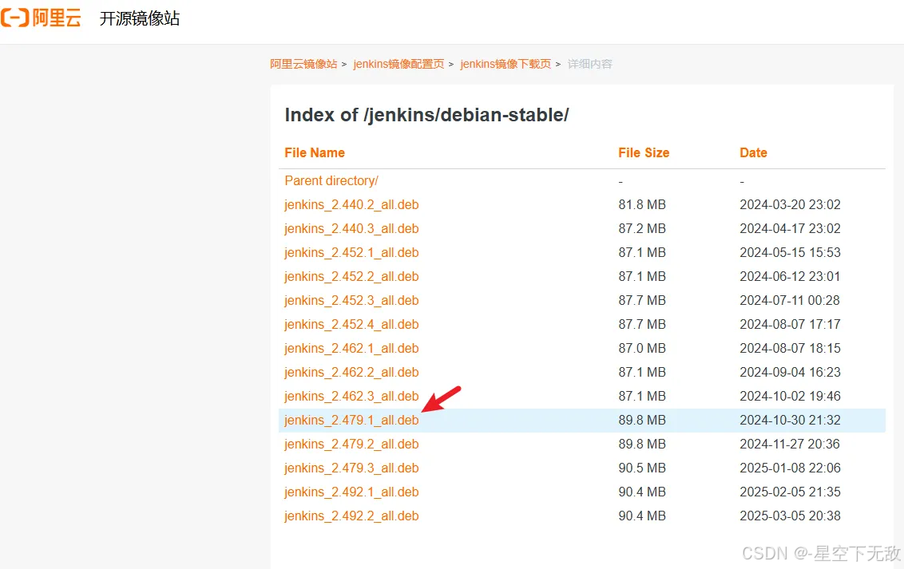The image size is (904, 569).
Task: Select date 2024-09-04 16:23
Action: (x=791, y=373)
